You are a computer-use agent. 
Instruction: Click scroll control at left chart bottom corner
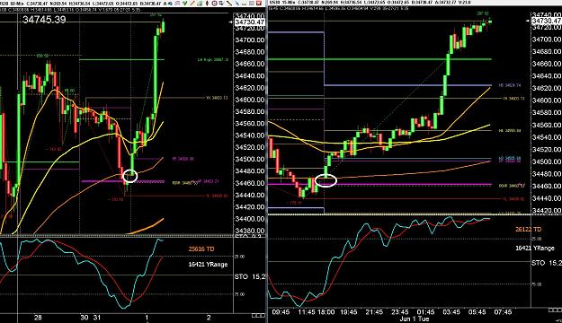click(x=258, y=316)
